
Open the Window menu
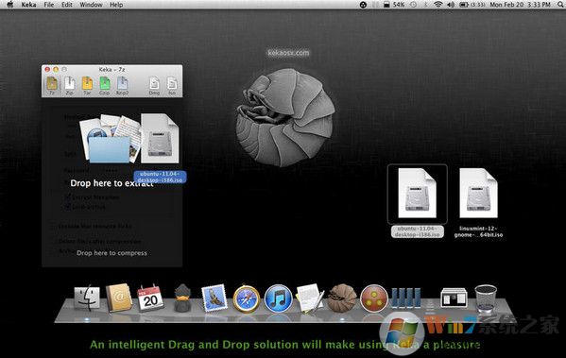[x=91, y=5]
